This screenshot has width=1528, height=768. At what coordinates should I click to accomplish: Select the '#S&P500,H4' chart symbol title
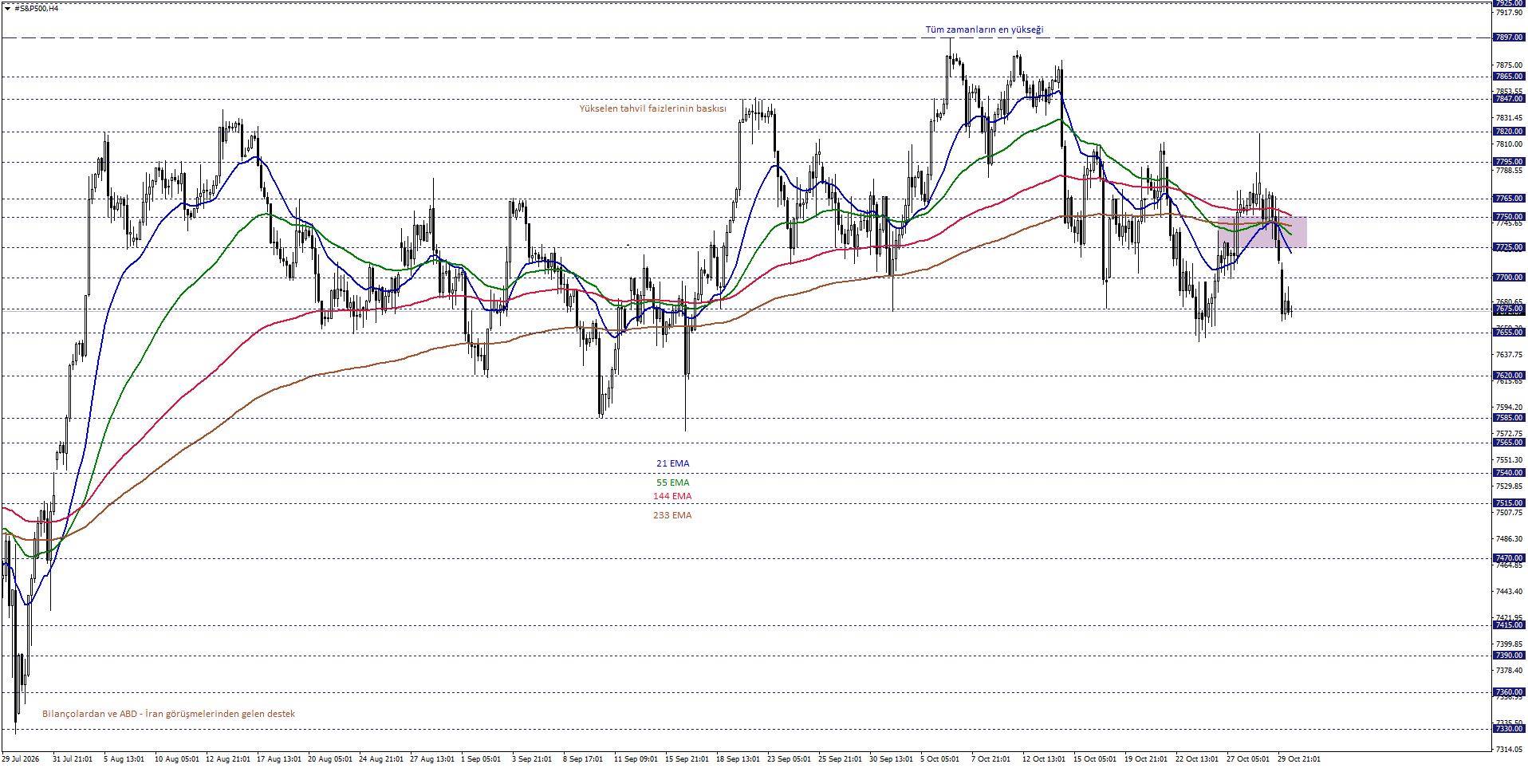(x=37, y=8)
